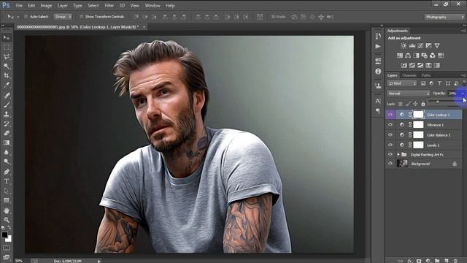Open the Opacity slider dropdown arrow
The image size is (467, 263).
click(463, 94)
